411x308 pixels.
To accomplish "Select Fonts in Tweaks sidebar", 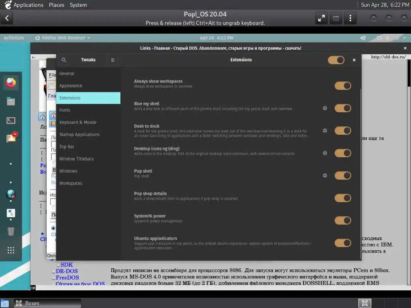I will 88,110.
